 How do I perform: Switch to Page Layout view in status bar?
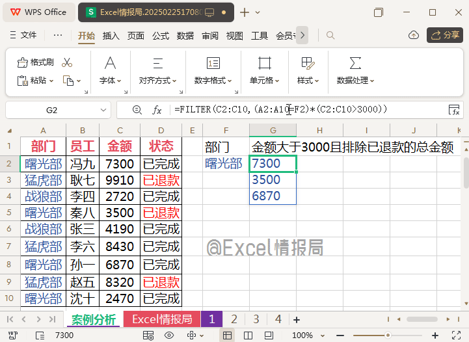(x=248, y=335)
